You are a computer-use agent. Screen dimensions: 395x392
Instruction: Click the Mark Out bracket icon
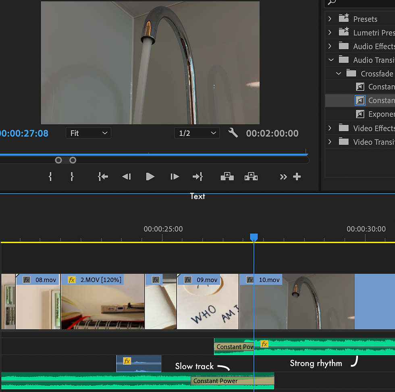pos(72,176)
